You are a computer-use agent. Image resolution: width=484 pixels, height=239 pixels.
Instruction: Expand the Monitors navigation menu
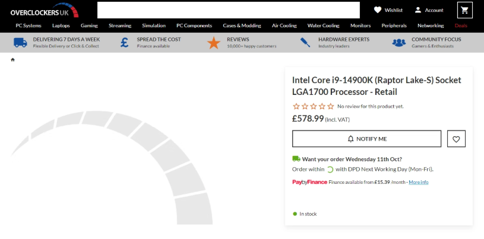click(x=360, y=26)
